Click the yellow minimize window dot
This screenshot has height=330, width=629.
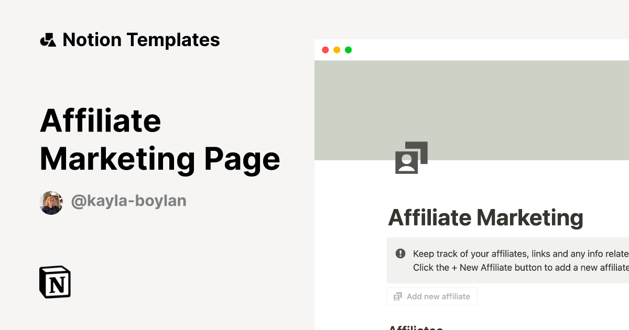tap(337, 50)
